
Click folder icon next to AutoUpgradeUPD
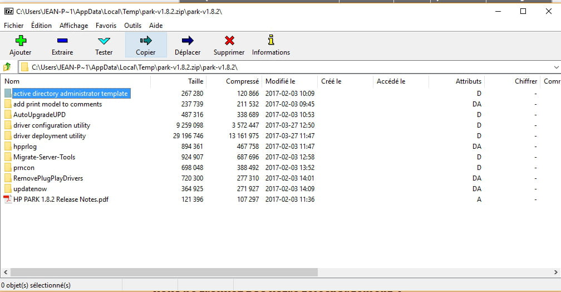[x=8, y=115]
